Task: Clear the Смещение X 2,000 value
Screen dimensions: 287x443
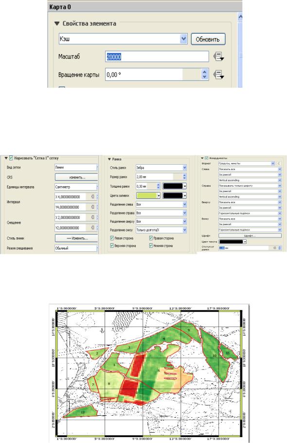Action: [92, 217]
